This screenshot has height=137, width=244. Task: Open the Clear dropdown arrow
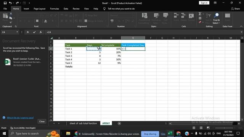click(x=203, y=22)
